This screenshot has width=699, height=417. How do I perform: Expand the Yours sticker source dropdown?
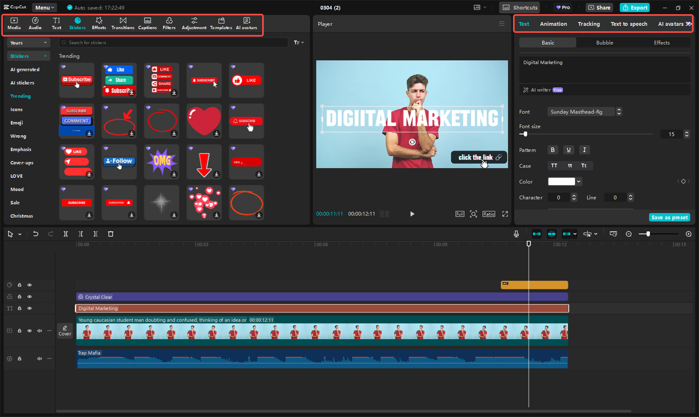point(28,43)
